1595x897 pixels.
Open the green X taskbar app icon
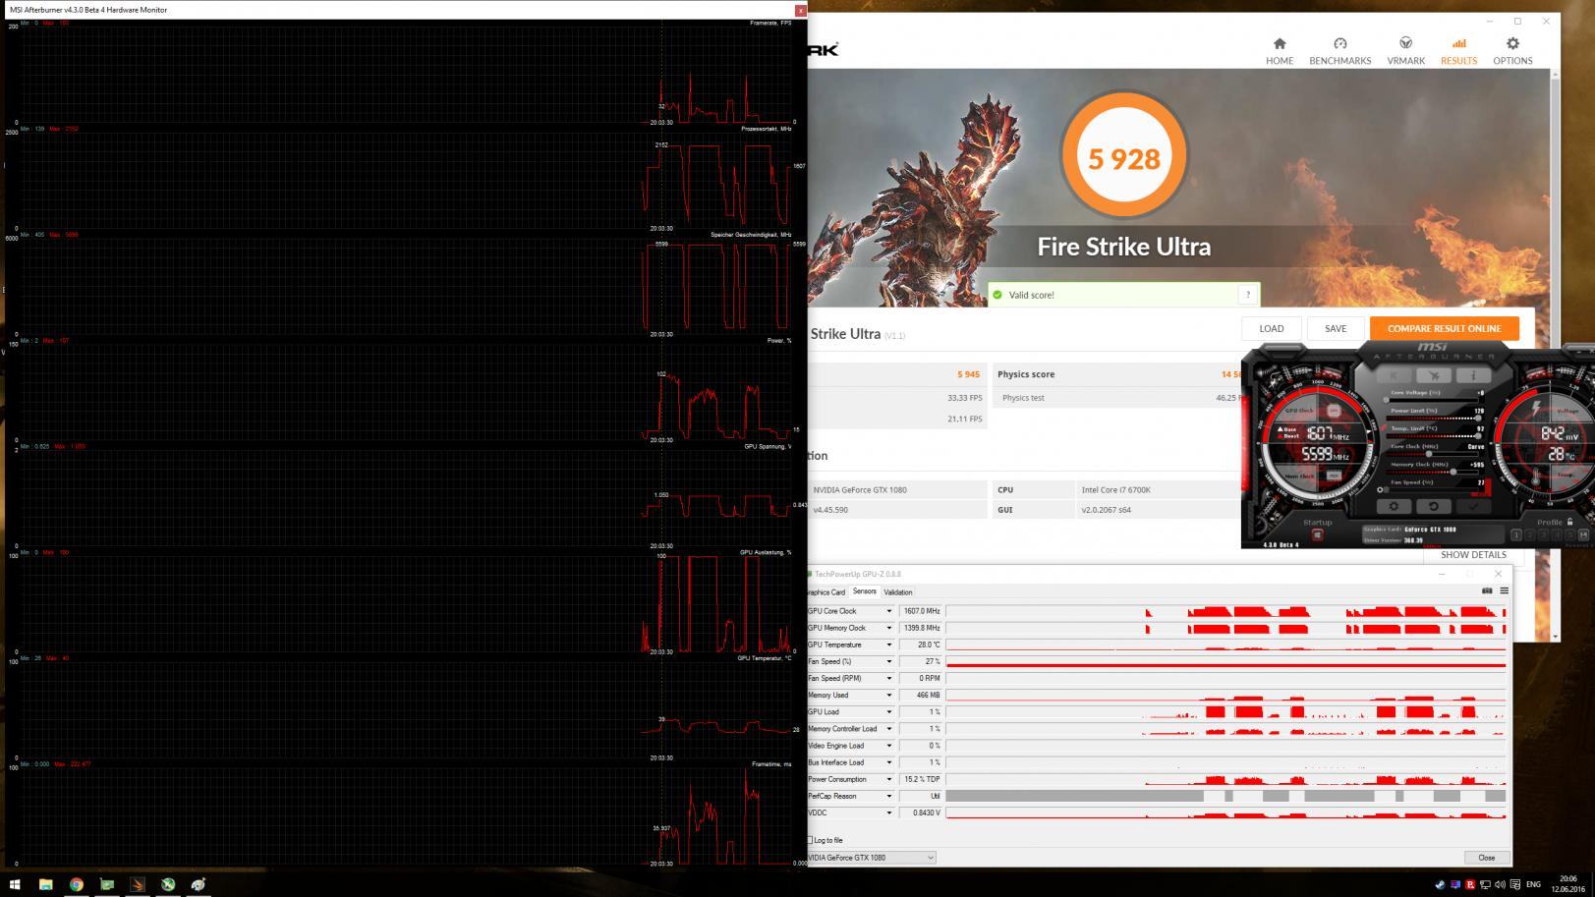click(168, 884)
